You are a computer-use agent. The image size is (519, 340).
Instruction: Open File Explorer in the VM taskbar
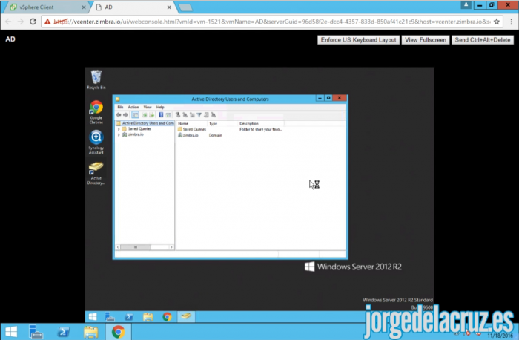coord(148,317)
